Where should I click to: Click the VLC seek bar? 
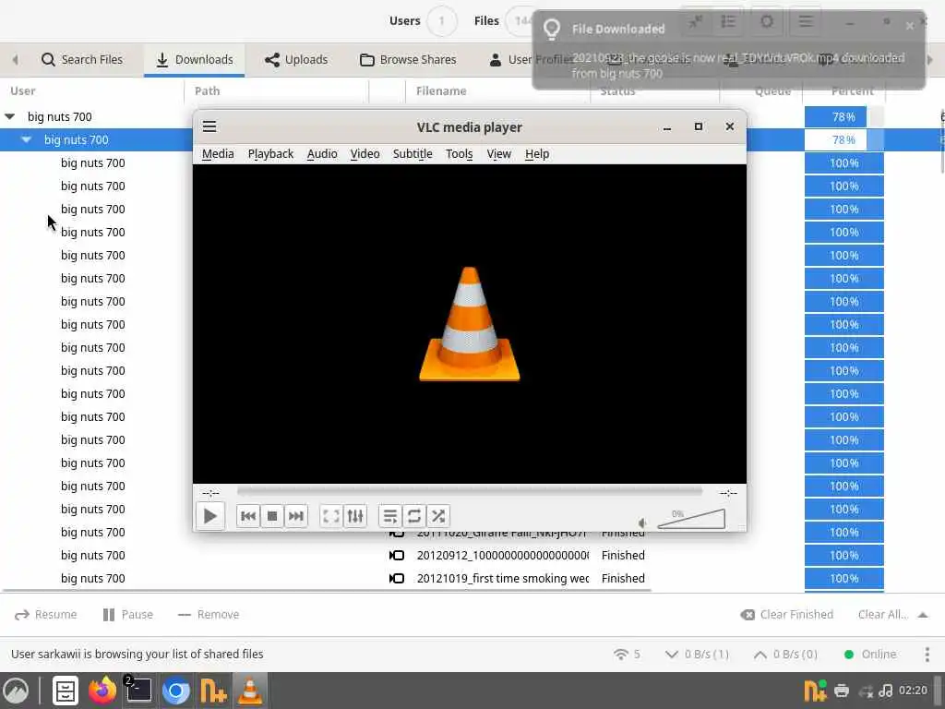470,492
